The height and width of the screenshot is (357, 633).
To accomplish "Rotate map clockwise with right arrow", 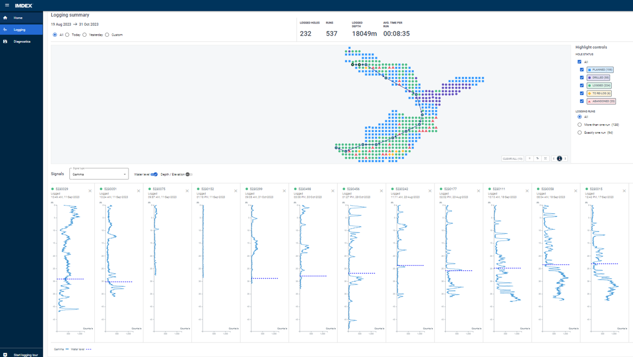I will 565,159.
